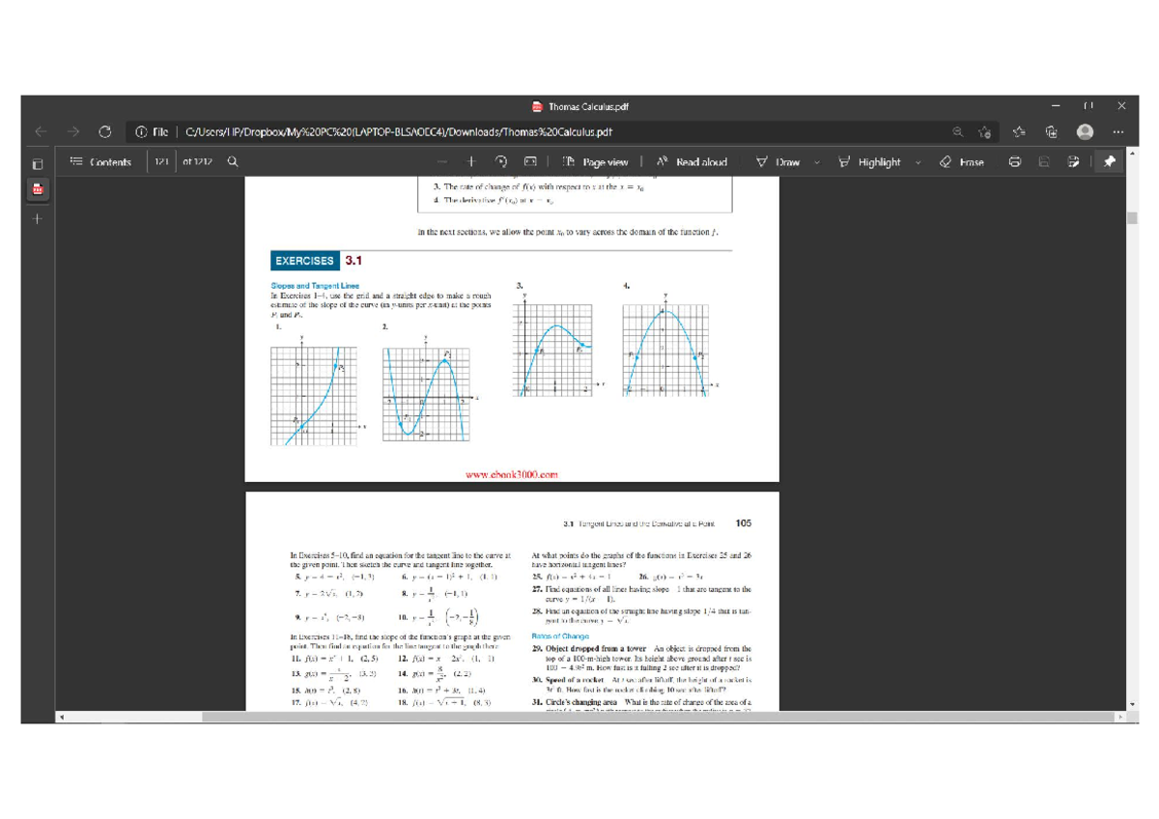Click the page number input field
Screen dimensions: 1159x819
click(x=160, y=162)
